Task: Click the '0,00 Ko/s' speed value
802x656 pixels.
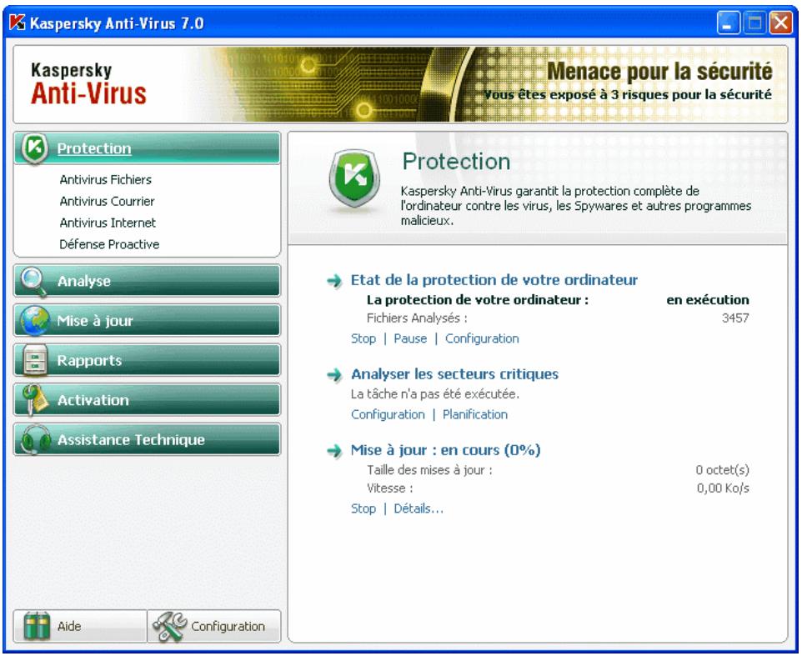Action: [723, 488]
